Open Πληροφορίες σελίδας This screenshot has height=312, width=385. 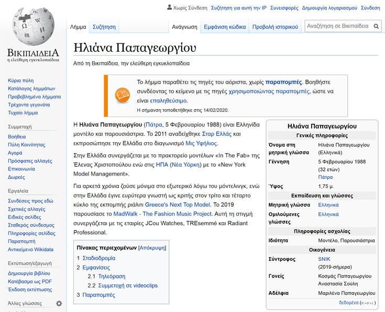31,234
